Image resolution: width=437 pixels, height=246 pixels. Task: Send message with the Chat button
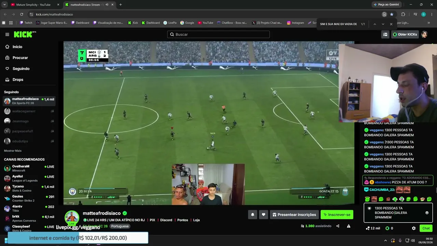[426, 228]
